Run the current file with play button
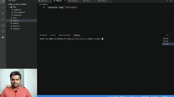Screen dimensions: 174x97 point(167,1)
